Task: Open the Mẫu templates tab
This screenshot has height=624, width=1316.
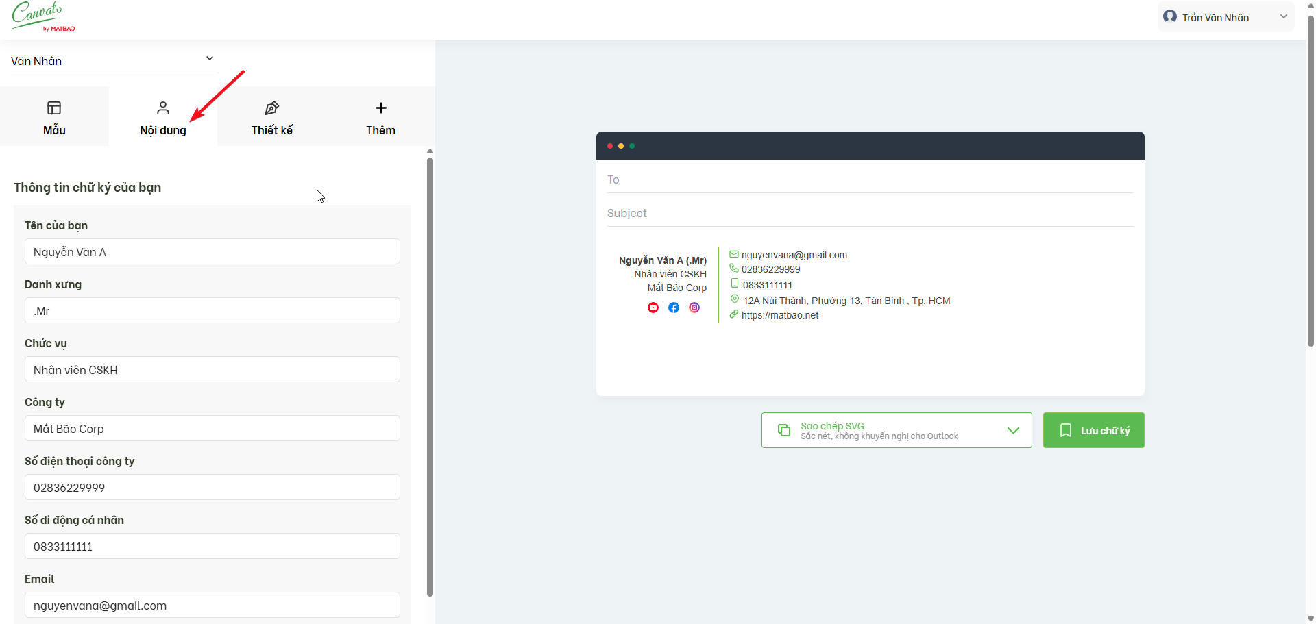Action: coord(54,116)
